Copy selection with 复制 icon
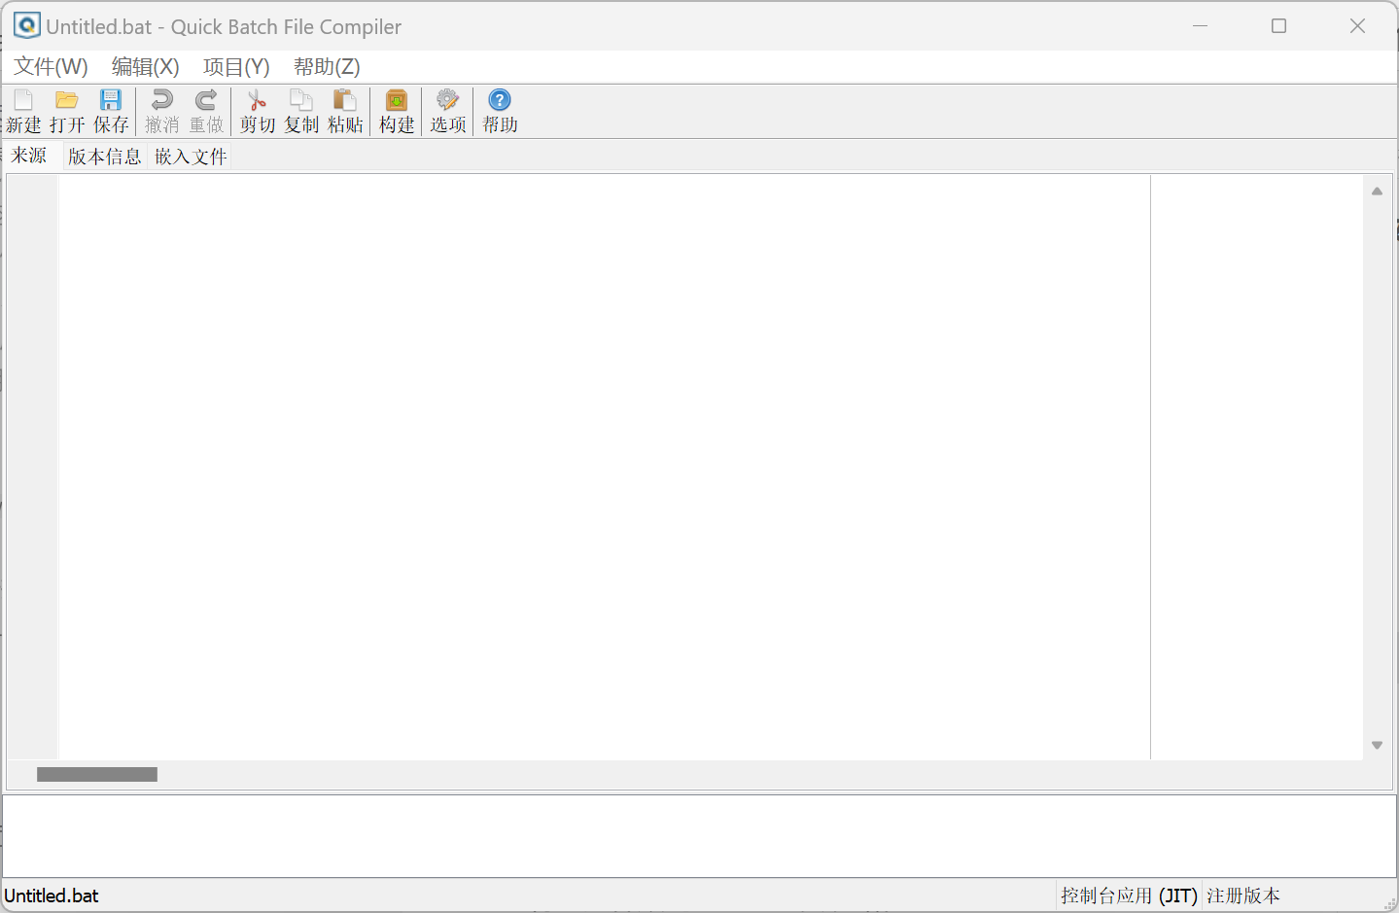1399x913 pixels. [x=301, y=111]
